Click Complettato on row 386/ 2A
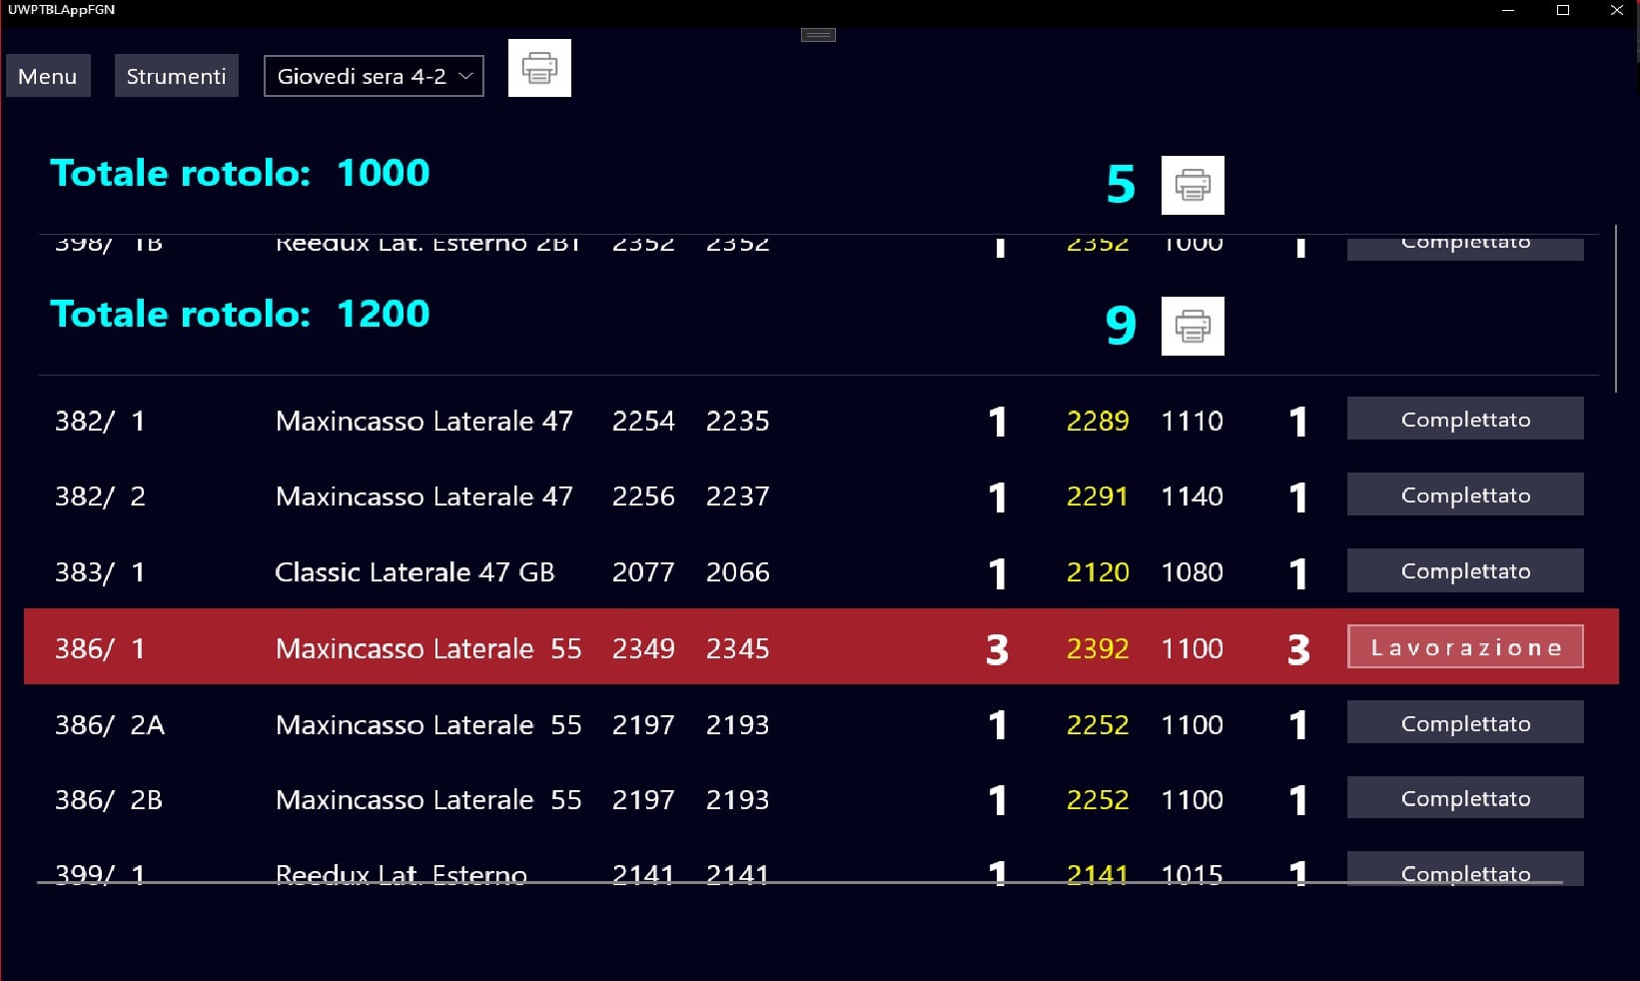The height and width of the screenshot is (981, 1640). (x=1464, y=722)
